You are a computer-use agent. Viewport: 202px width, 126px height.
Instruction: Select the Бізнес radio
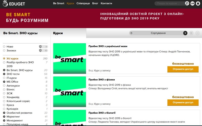click(x=4, y=89)
